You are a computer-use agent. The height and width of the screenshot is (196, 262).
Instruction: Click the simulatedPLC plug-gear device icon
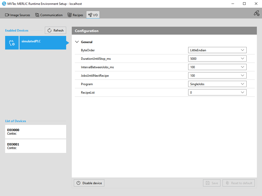[x=12, y=43]
